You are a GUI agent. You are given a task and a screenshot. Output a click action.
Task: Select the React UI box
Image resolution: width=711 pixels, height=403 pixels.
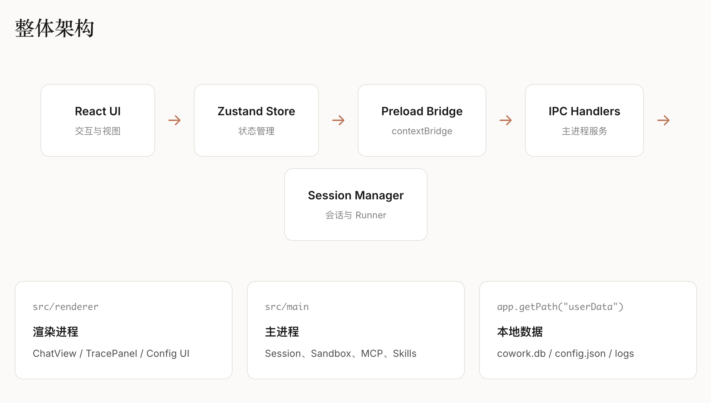point(98,120)
